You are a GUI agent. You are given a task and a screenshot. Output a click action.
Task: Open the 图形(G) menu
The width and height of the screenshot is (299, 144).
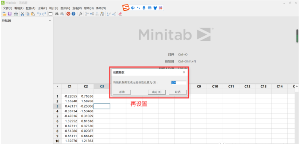click(65, 8)
